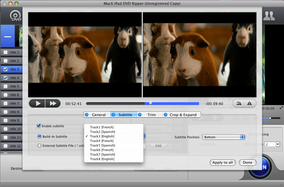Choose Track8 [English] subtitle
Viewport: 284px width, 187px height.
pos(114,159)
